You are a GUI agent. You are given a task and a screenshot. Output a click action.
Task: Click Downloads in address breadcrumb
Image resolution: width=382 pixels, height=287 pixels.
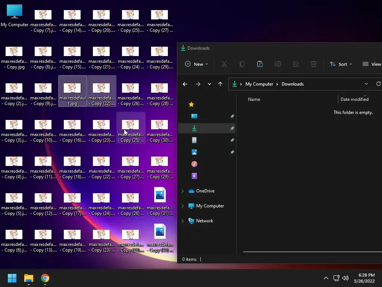click(x=292, y=84)
